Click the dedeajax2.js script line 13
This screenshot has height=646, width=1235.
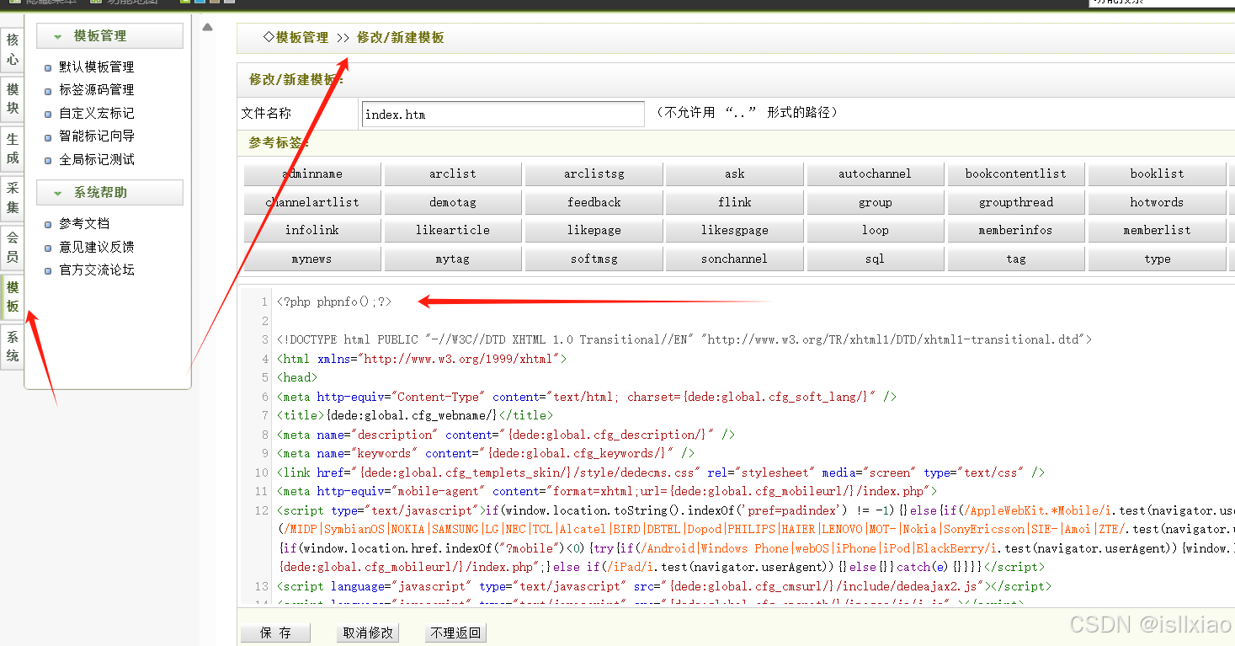663,586
